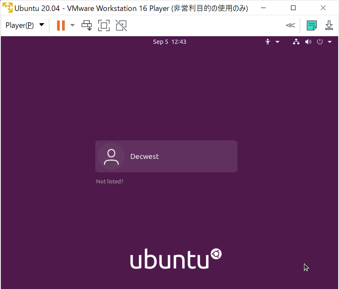
Task: Maximize the VMware Player window
Action: coord(293,8)
